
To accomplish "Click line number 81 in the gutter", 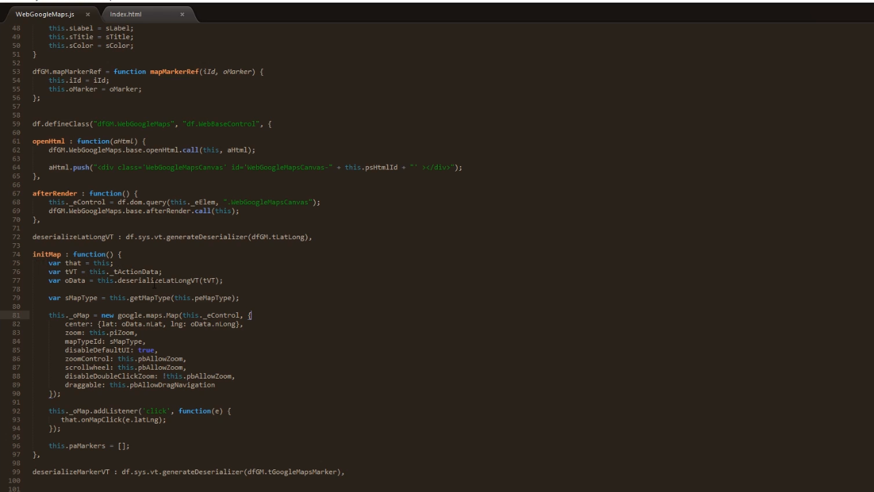I will (16, 315).
